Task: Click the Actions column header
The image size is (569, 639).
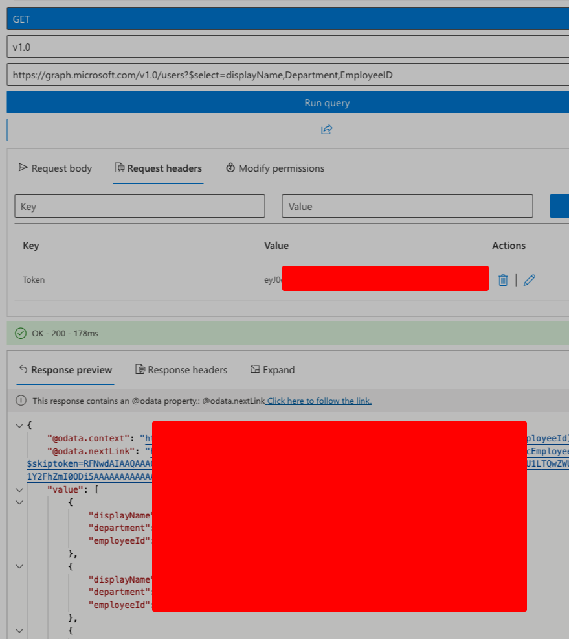Action: tap(509, 246)
